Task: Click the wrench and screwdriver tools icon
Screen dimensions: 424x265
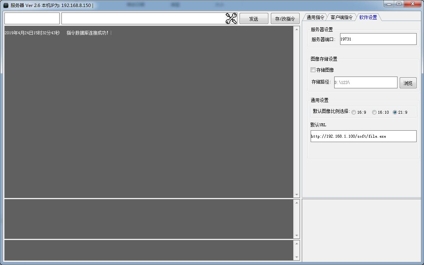Action: [231, 18]
